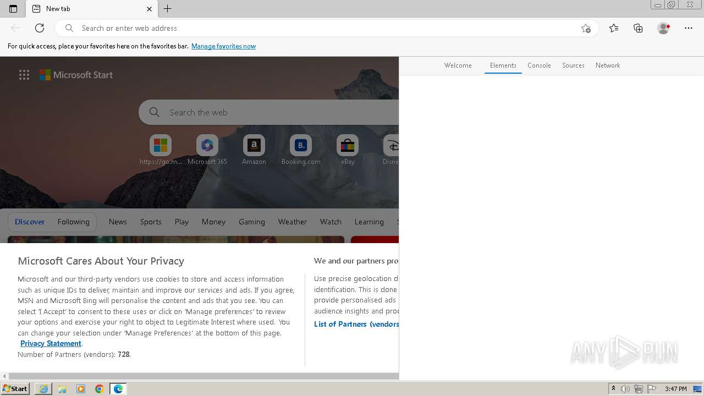Open the network tray icon
The height and width of the screenshot is (396, 704).
639,389
